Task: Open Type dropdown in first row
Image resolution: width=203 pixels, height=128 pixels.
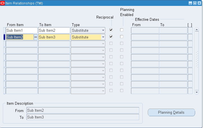Action: 103,30
